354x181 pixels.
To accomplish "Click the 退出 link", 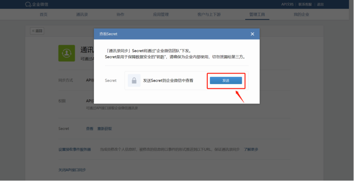I will click(320, 4).
